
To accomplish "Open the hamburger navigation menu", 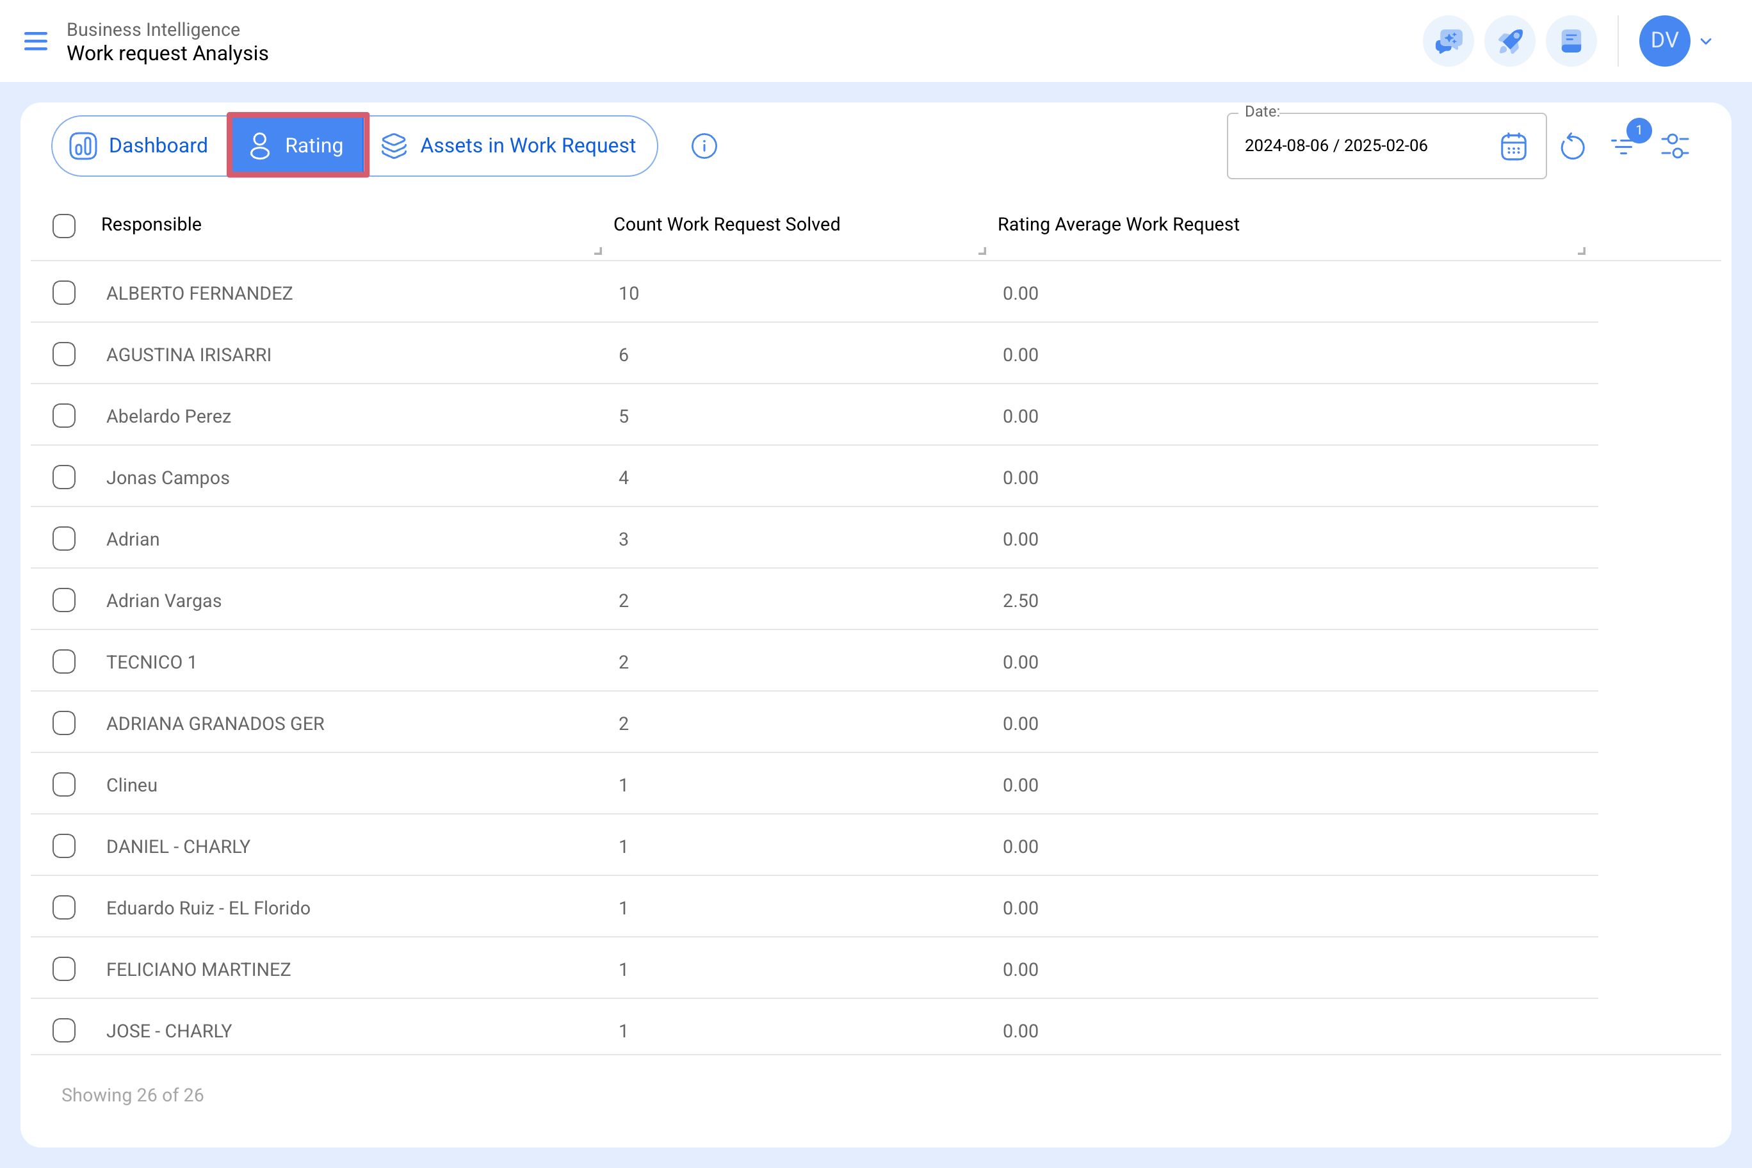I will point(36,41).
